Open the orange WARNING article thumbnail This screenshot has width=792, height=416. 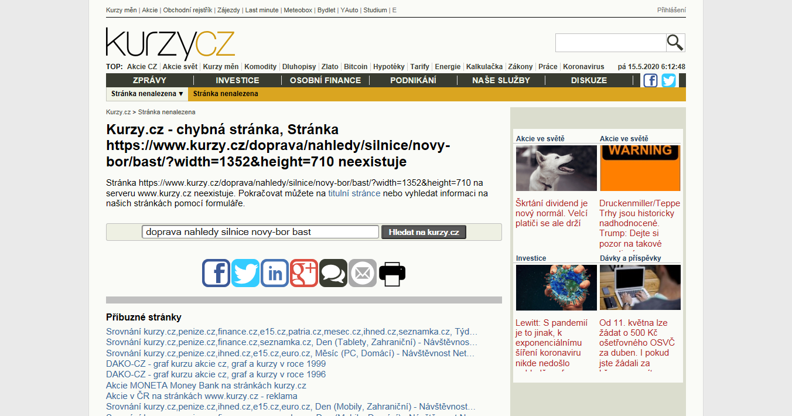pos(640,168)
